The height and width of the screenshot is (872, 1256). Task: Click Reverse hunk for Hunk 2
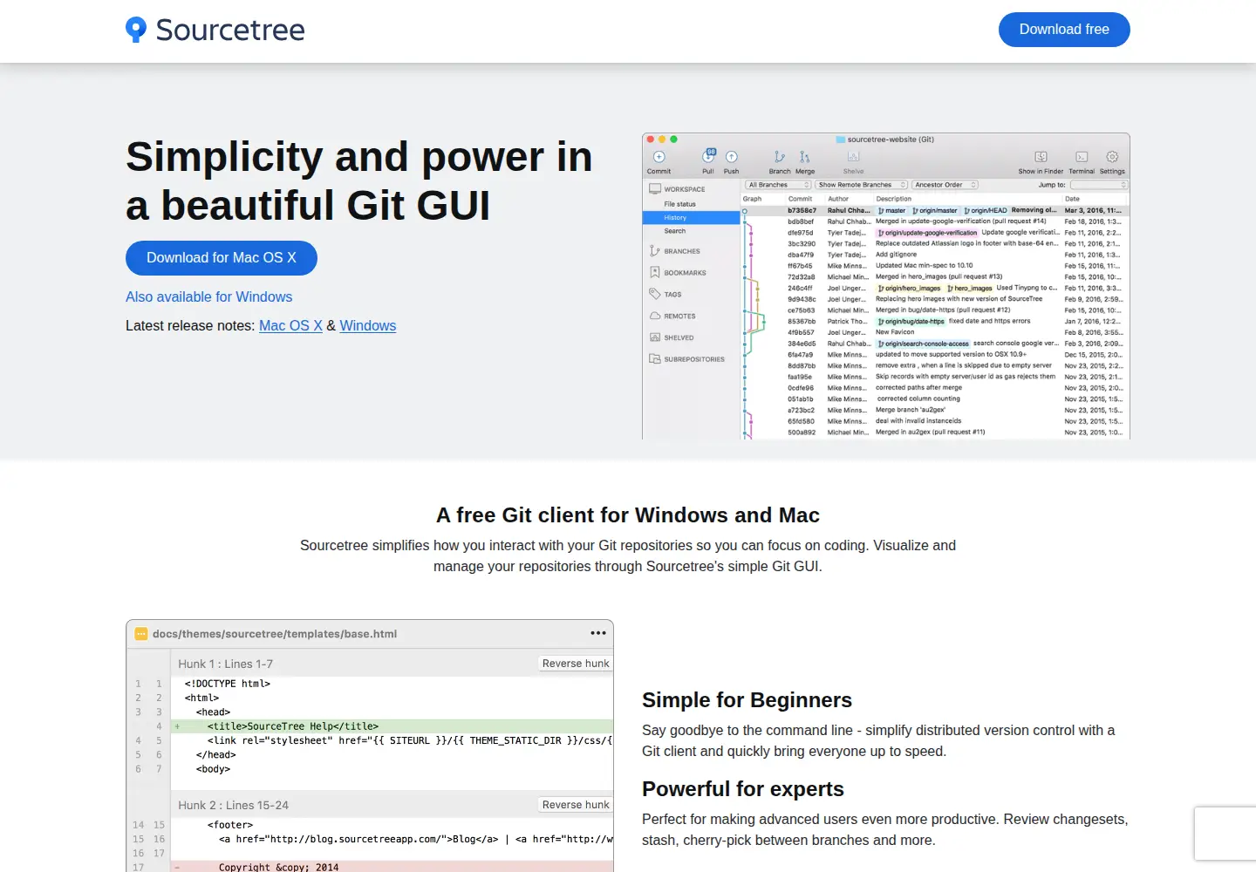coord(576,805)
